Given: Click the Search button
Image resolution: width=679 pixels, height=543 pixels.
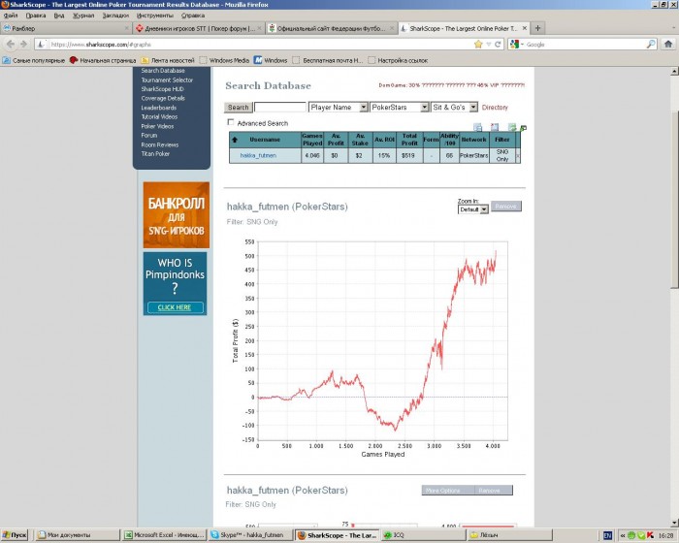Looking at the screenshot, I should click(x=239, y=107).
